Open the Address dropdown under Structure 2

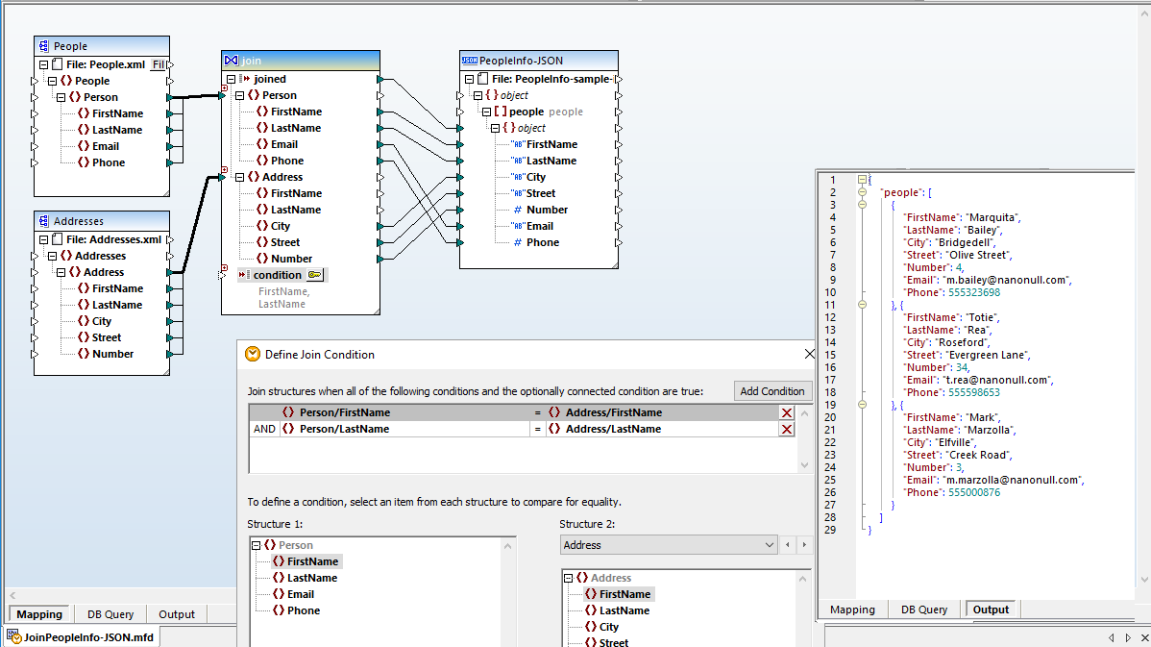point(770,544)
